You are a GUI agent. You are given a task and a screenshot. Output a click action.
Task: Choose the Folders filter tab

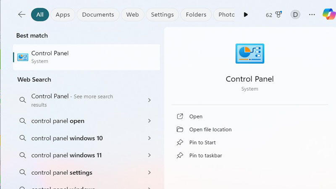pos(196,15)
